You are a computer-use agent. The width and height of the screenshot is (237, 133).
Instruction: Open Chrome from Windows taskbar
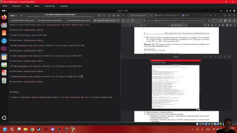point(32,129)
